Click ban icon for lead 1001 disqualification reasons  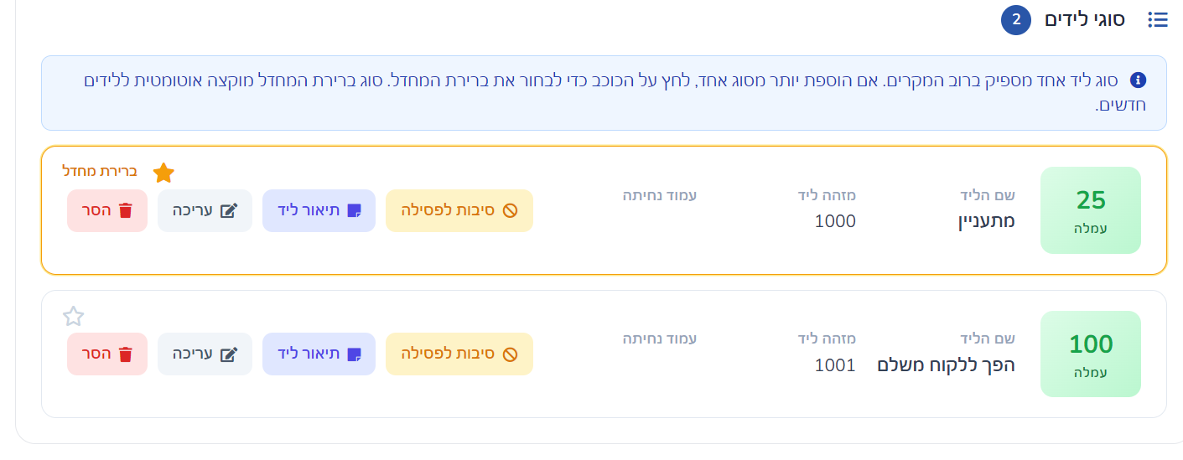(x=510, y=354)
